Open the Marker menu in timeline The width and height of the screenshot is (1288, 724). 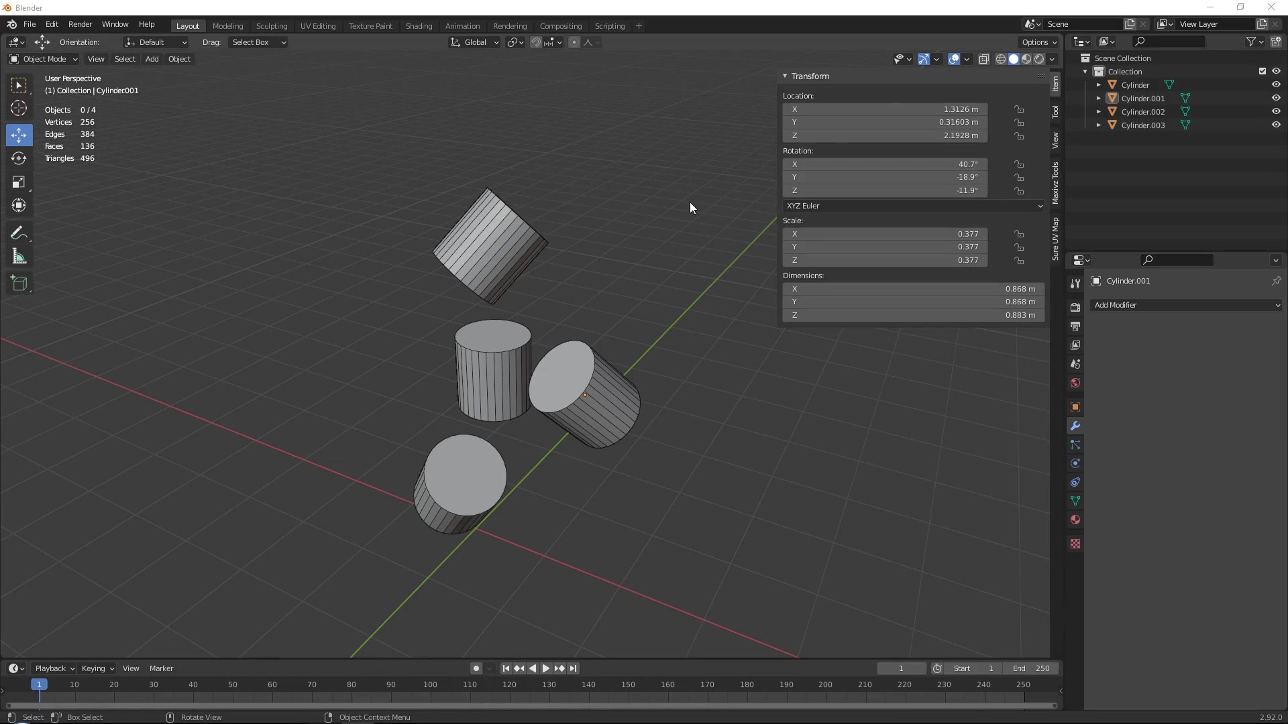(x=161, y=668)
